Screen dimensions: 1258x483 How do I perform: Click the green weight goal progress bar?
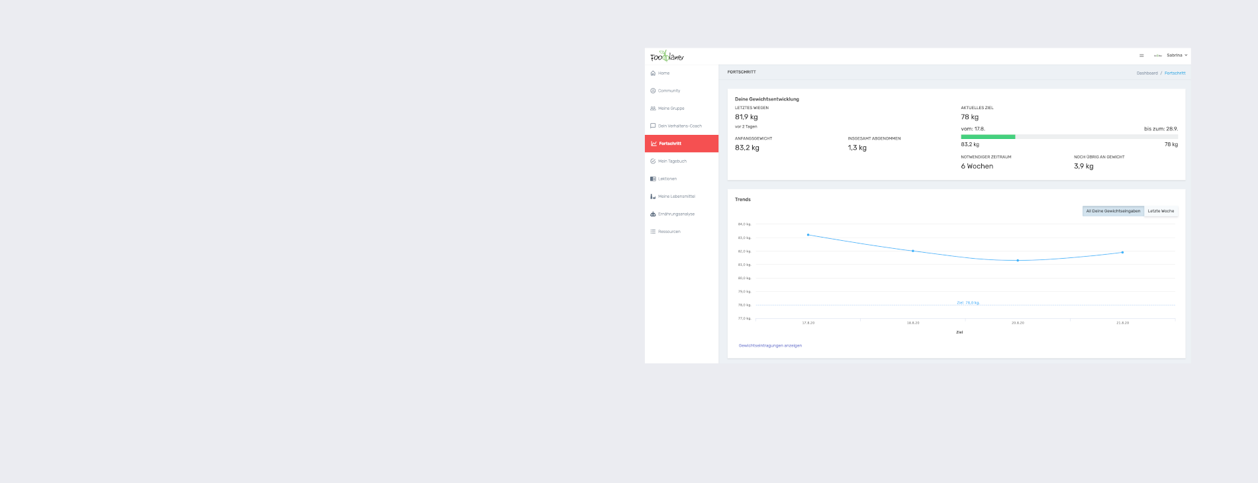(x=988, y=137)
